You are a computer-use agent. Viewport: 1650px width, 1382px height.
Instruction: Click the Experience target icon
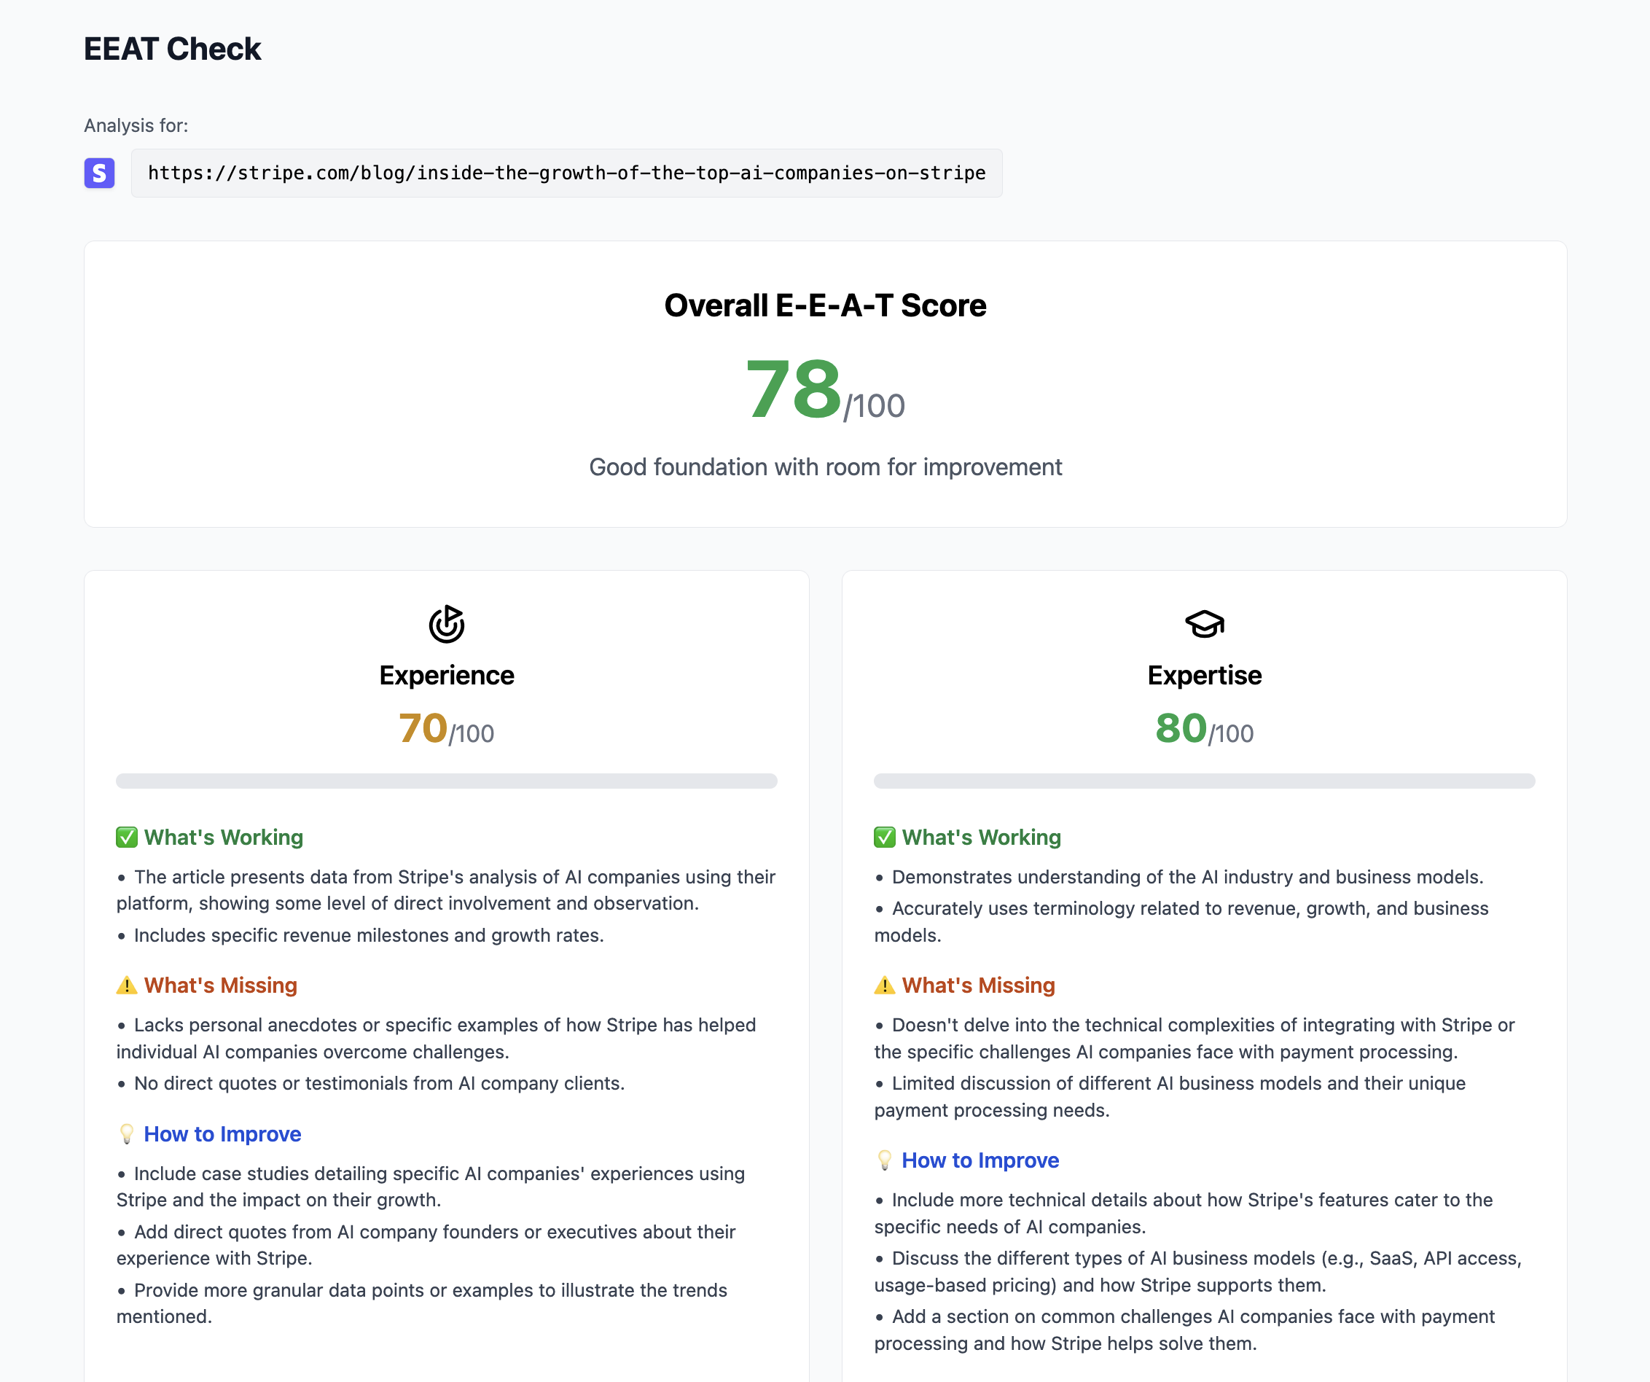[x=446, y=625]
